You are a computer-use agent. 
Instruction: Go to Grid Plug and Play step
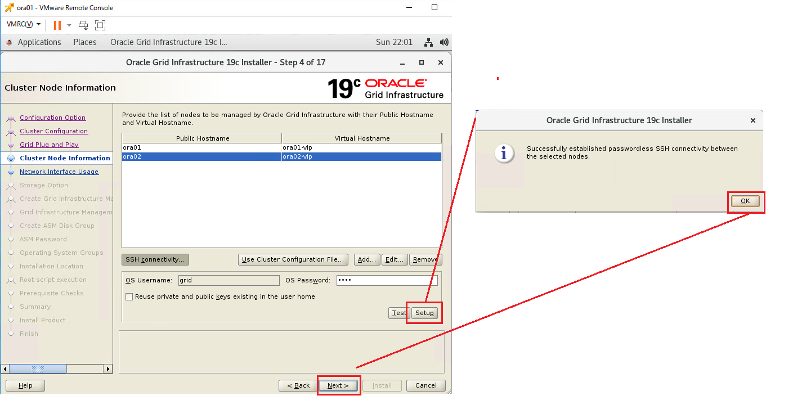[x=49, y=145]
